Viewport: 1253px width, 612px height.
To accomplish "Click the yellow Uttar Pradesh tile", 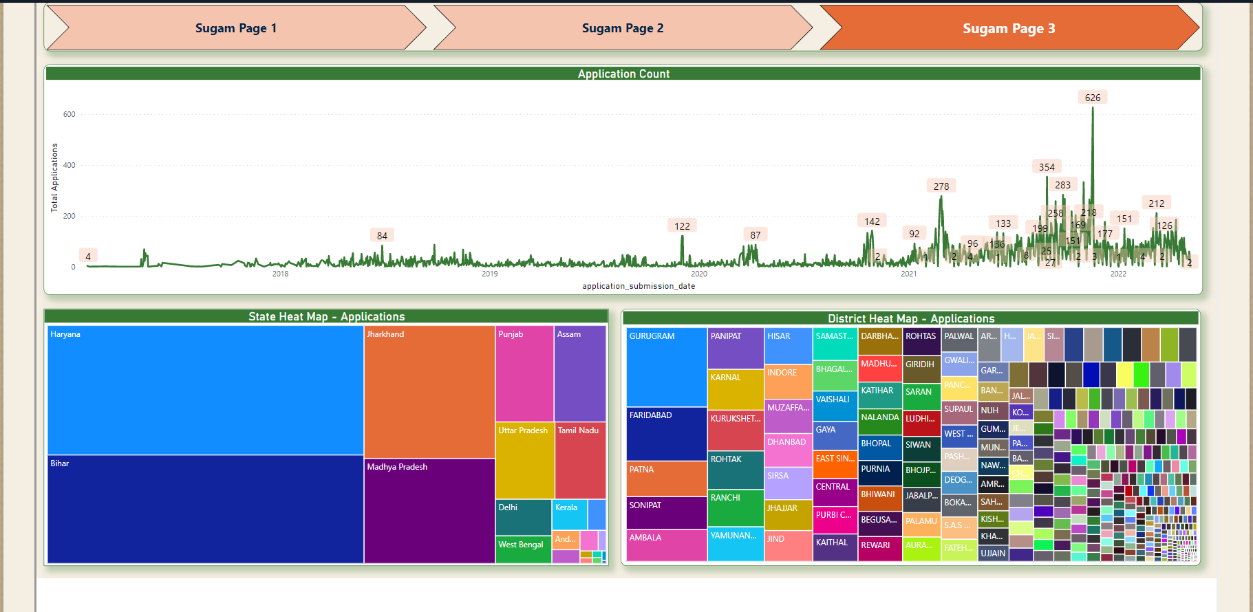I will (x=524, y=461).
